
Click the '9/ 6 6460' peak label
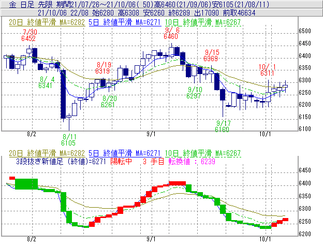pos(171,33)
